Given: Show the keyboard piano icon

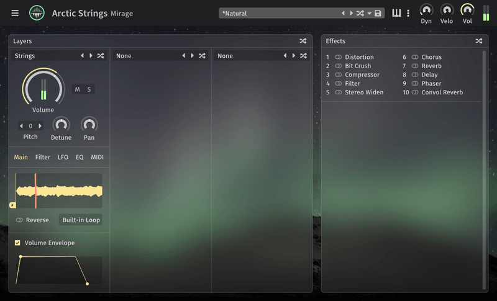Looking at the screenshot, I should (x=396, y=13).
